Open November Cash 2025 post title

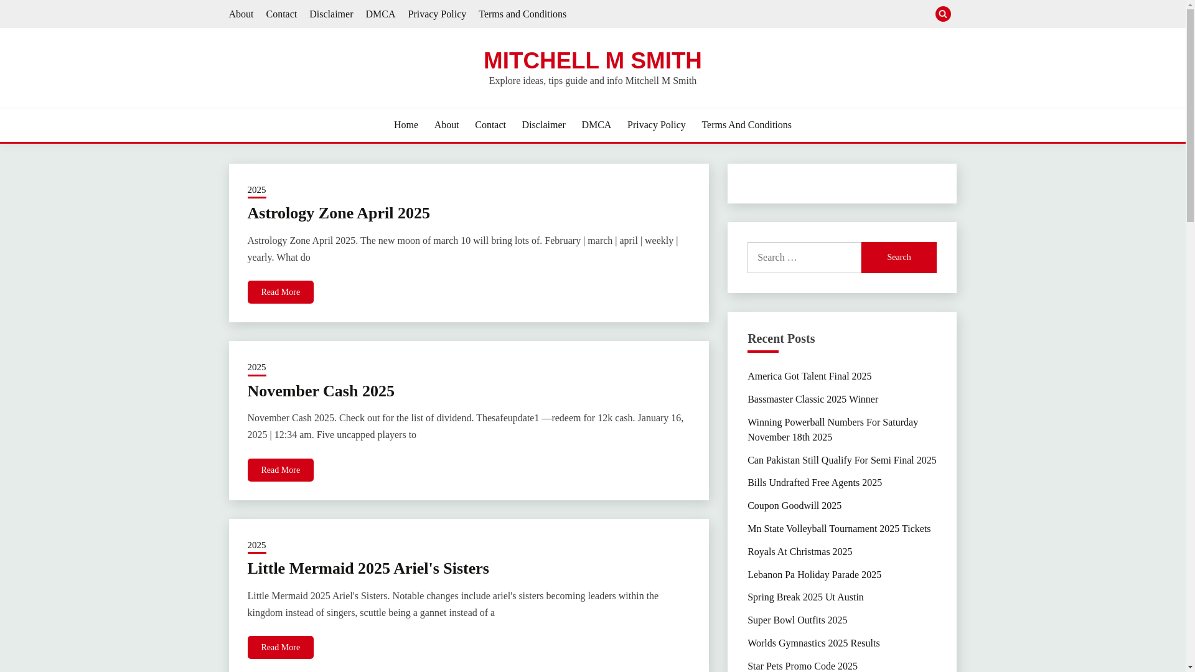(321, 391)
